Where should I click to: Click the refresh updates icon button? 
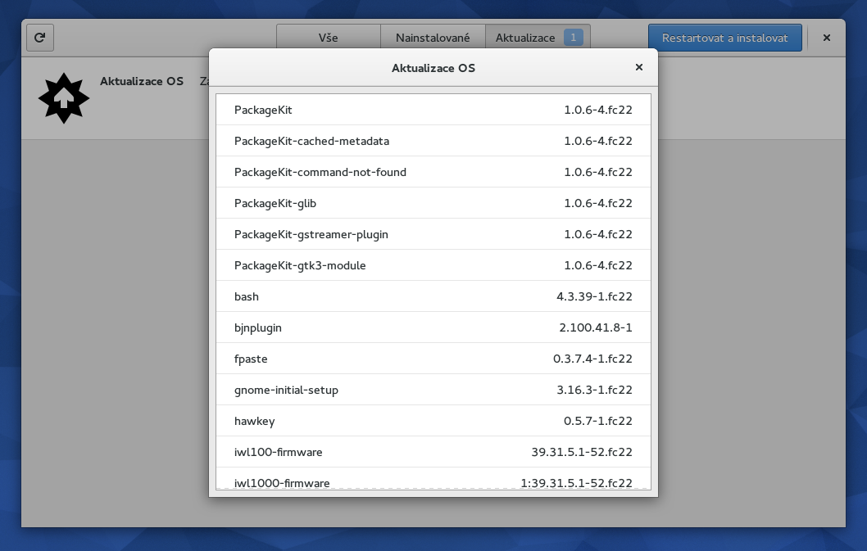coord(40,38)
